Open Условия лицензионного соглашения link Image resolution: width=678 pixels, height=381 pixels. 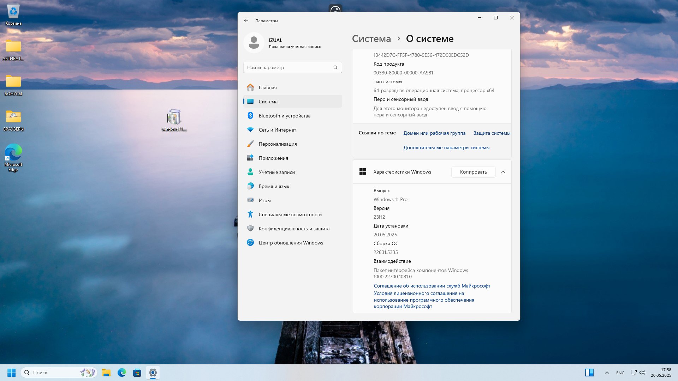point(424,300)
